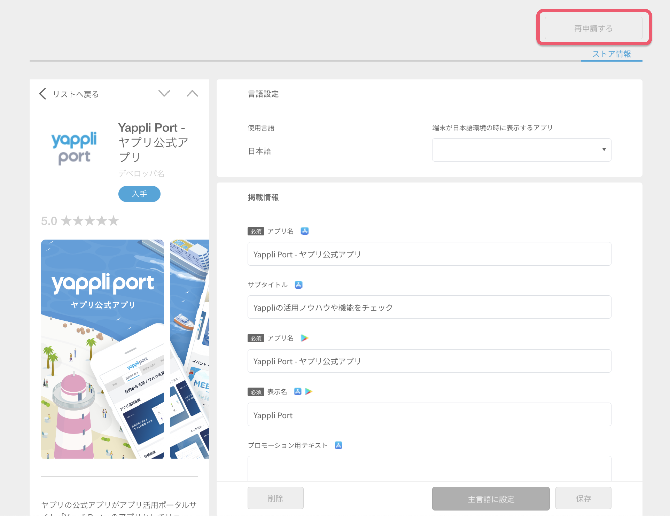Click the 入手 button in preview

(139, 194)
